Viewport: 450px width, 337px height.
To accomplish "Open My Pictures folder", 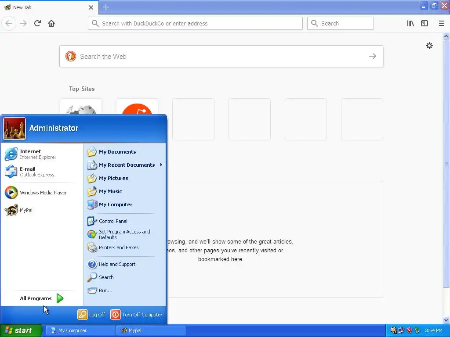I will (125, 178).
